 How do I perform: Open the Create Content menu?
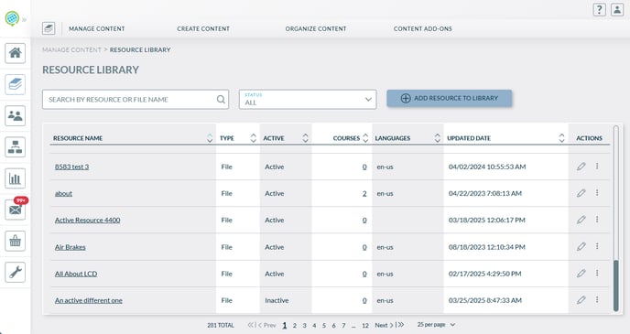pyautogui.click(x=203, y=29)
